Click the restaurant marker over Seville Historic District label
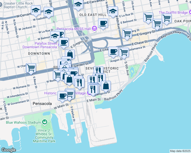 point(98,70)
